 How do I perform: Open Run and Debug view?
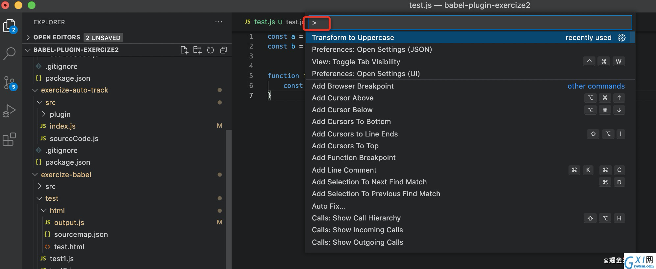tap(9, 111)
